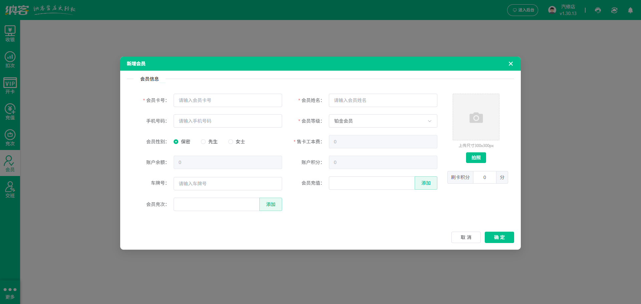Image resolution: width=641 pixels, height=304 pixels.
Task: Click the customer service headset icon
Action: pos(598,10)
